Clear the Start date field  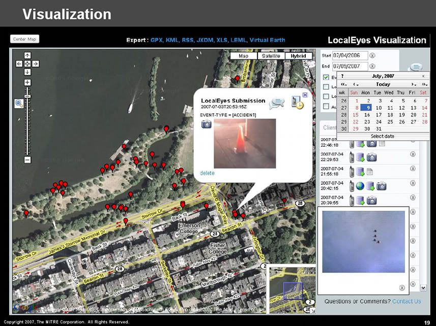tap(372, 55)
